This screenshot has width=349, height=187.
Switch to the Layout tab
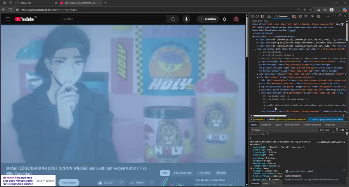(x=278, y=125)
